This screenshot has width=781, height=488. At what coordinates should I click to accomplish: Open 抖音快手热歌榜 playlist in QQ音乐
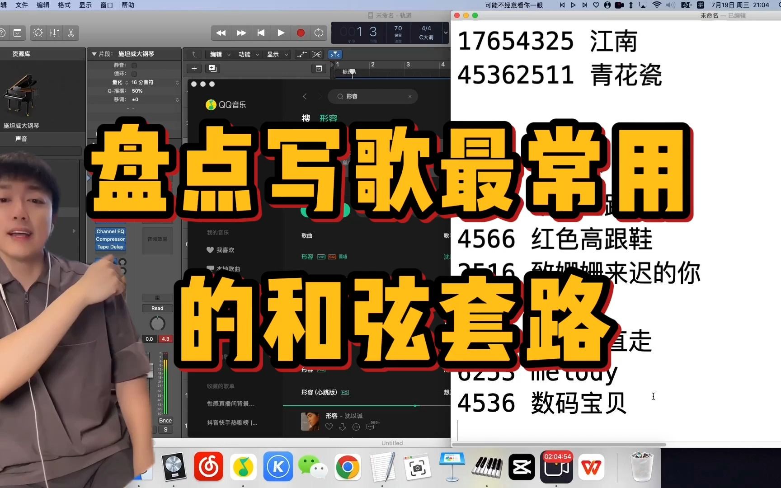point(232,422)
